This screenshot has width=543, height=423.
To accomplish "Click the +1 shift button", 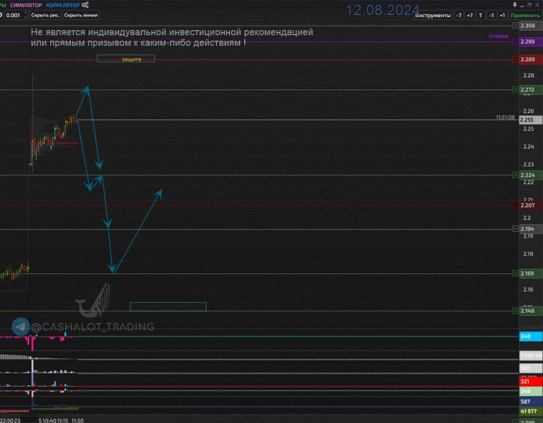I will coord(502,15).
